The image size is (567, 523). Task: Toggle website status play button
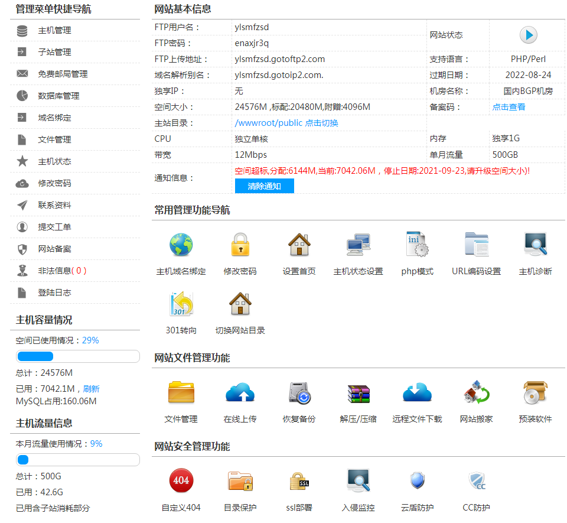pyautogui.click(x=528, y=35)
